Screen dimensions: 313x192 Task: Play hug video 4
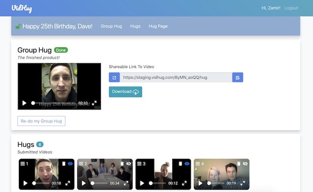200,183
